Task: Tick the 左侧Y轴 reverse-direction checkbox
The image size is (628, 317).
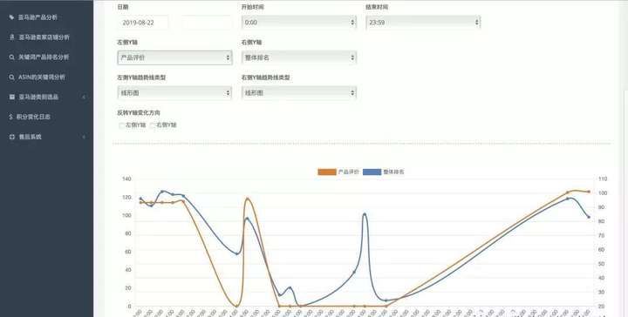Action: coord(121,125)
